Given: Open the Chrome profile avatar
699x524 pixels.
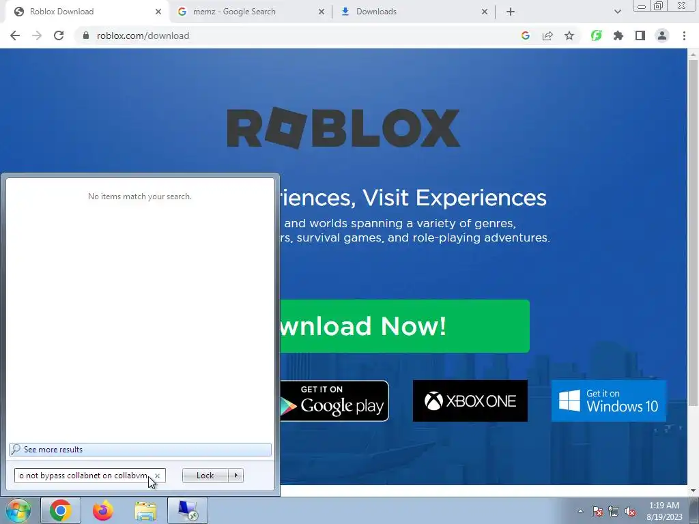Looking at the screenshot, I should (x=662, y=35).
